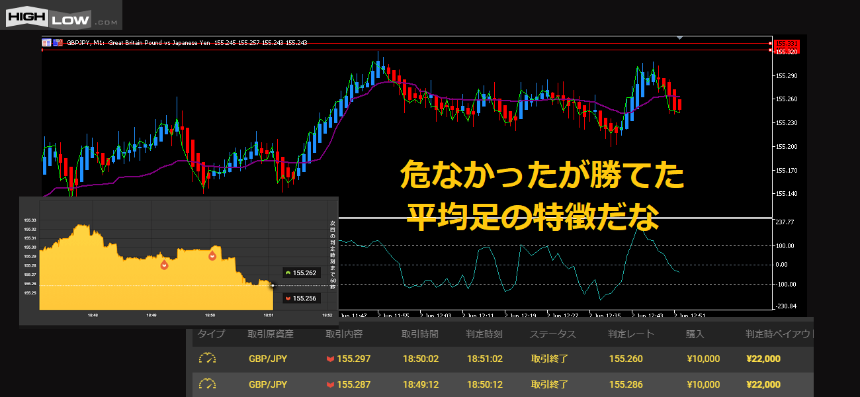The height and width of the screenshot is (397, 860).
Task: Click the 購入 column header
Action: click(695, 334)
